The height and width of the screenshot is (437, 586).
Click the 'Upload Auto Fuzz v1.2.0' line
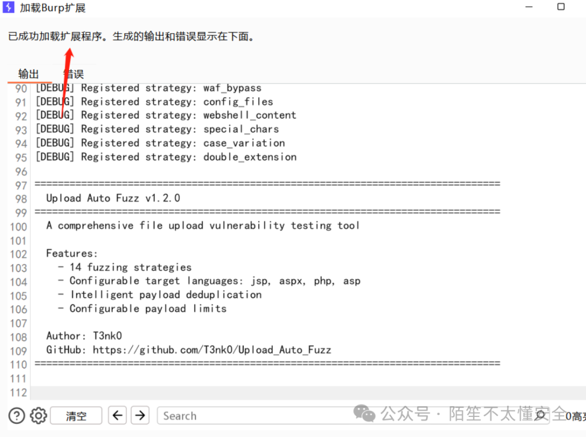click(x=113, y=198)
